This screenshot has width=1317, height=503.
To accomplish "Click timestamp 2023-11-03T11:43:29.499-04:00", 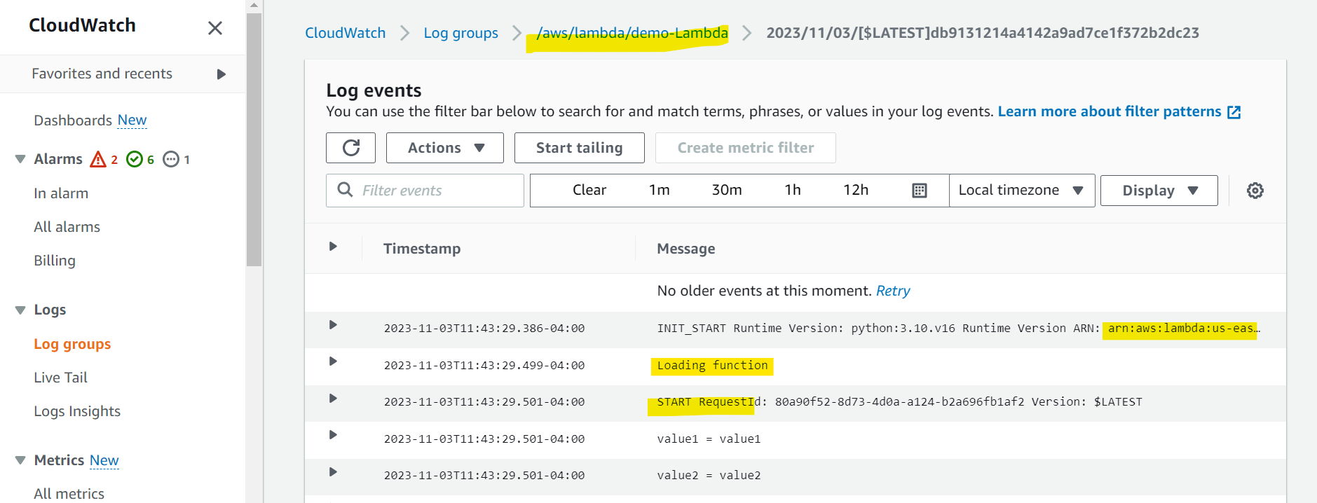I will [484, 366].
